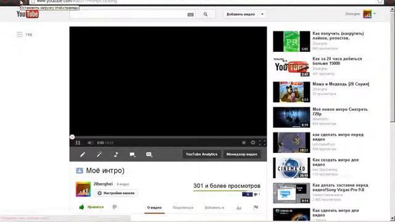Click the 20serghei username in header
This screenshot has width=395, height=222.
tap(352, 14)
